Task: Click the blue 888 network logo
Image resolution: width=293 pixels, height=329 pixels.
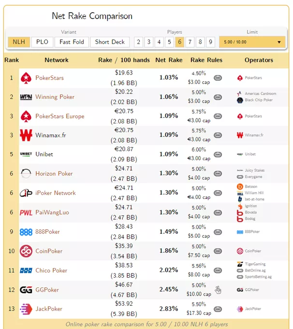Action: [x=26, y=232]
